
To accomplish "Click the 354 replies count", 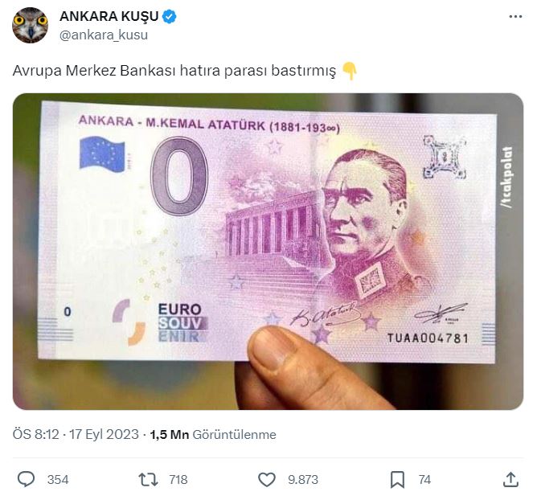I will coord(58,479).
